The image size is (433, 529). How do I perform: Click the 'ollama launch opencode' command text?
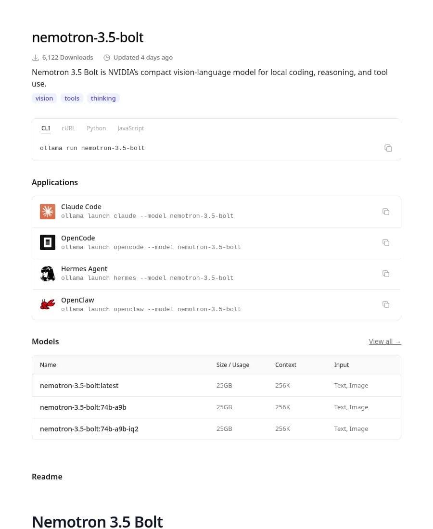pyautogui.click(x=151, y=247)
